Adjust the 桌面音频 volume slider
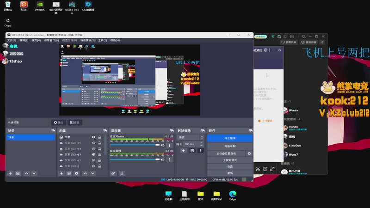This screenshot has width=370, height=208. (135, 159)
